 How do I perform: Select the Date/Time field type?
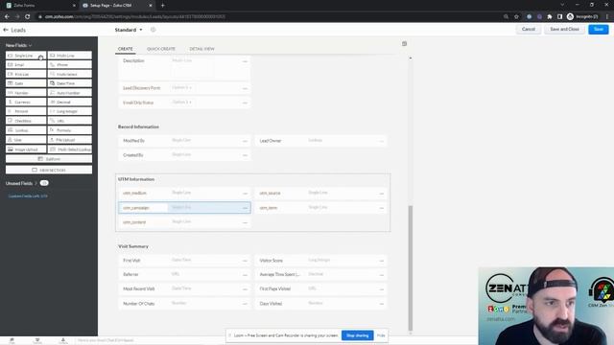coord(70,83)
